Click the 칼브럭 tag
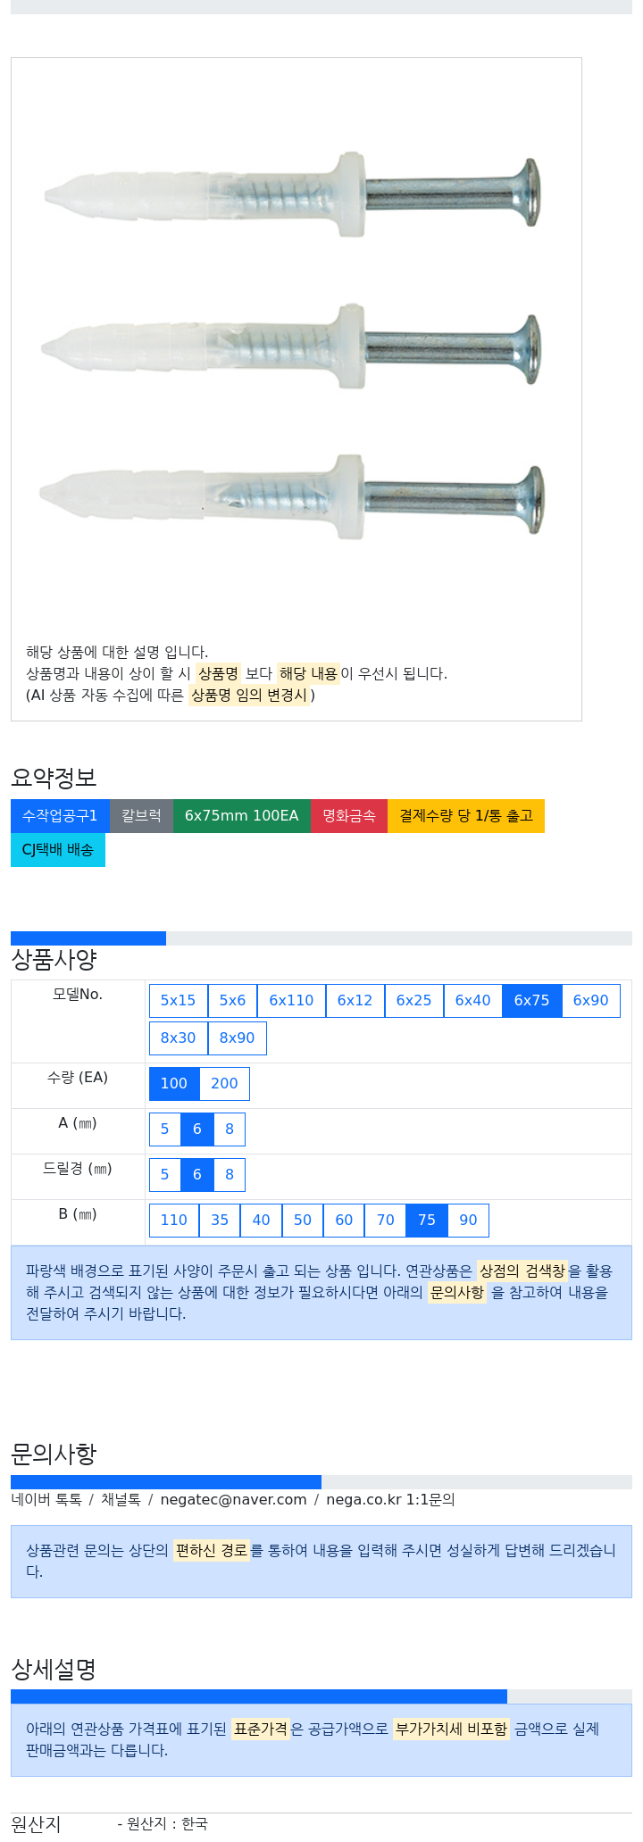The image size is (643, 1842). tap(141, 816)
